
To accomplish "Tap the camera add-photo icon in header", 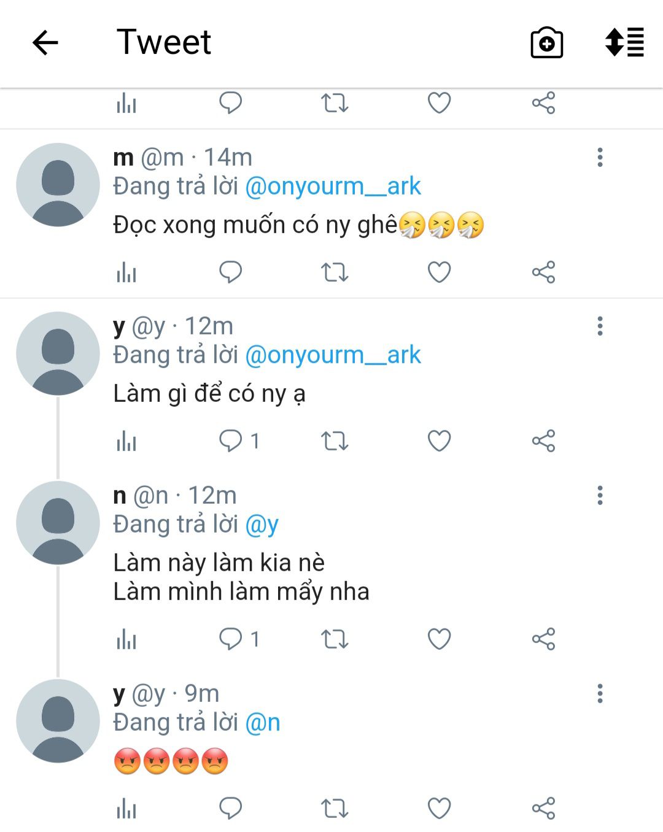I will click(546, 43).
